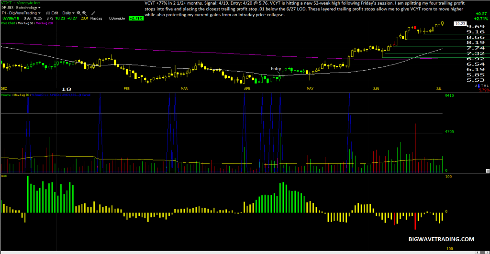This screenshot has height=254, width=490.
Task: Select the drawing pencil tool
Action: [93, 13]
